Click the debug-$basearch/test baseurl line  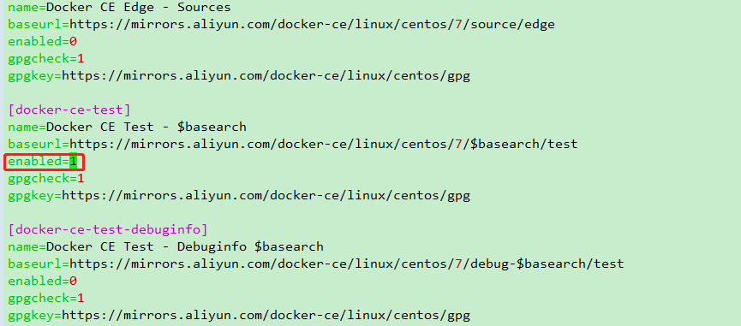coord(316,264)
